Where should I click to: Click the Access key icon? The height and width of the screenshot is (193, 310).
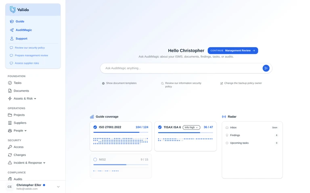click(x=10, y=147)
